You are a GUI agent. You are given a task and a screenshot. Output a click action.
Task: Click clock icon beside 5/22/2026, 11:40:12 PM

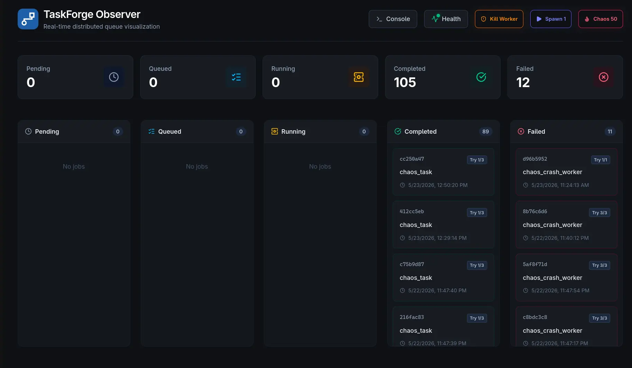[525, 238]
